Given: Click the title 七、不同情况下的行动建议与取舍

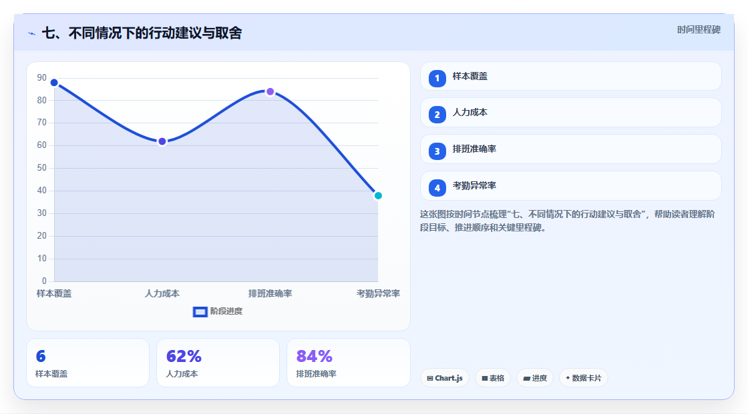Looking at the screenshot, I should click(x=142, y=33).
